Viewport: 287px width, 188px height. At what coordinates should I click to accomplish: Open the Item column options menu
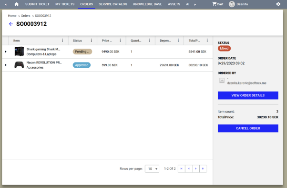coord(62,40)
